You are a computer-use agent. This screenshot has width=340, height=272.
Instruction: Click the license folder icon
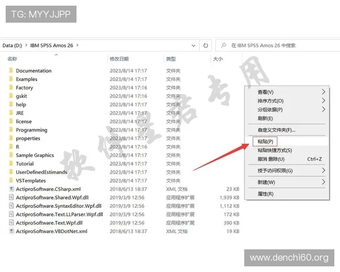coord(11,121)
